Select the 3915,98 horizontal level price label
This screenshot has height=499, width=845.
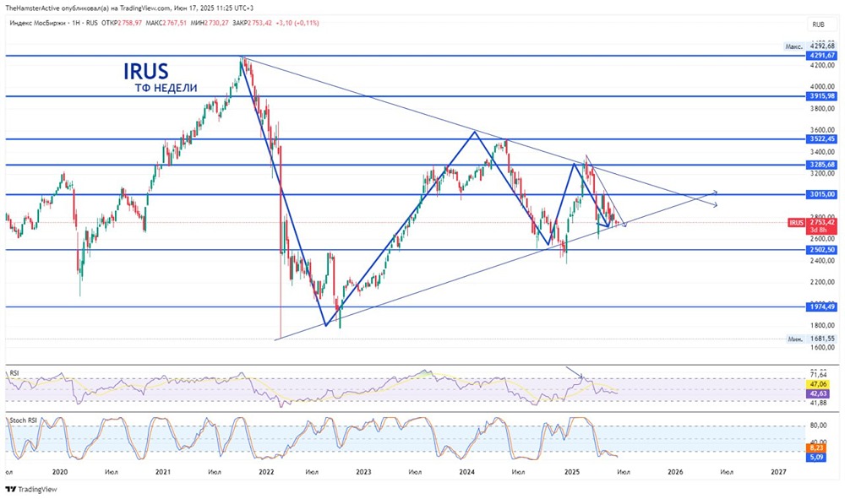(x=822, y=96)
